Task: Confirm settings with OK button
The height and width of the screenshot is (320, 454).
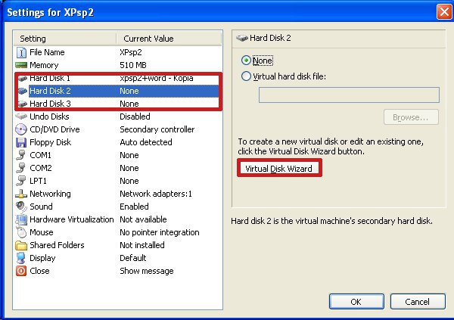Action: (x=356, y=302)
